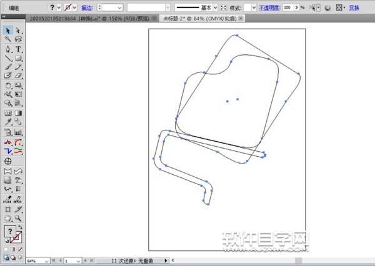Open the 描边 stroke panel link
This screenshot has height=266, width=375.
[87, 8]
